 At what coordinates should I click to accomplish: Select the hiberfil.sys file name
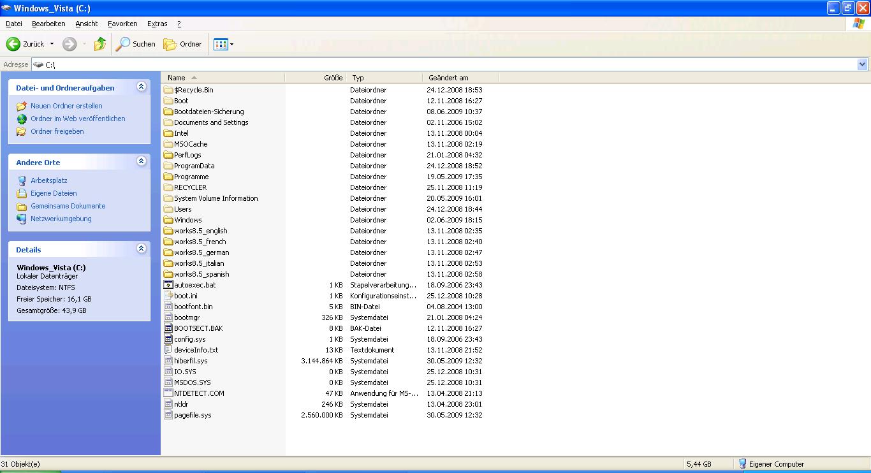tap(191, 361)
